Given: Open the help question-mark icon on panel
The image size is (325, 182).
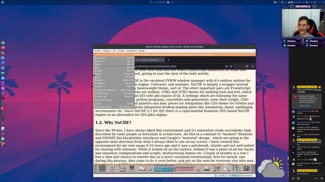Looking at the screenshot, I should click(246, 168).
